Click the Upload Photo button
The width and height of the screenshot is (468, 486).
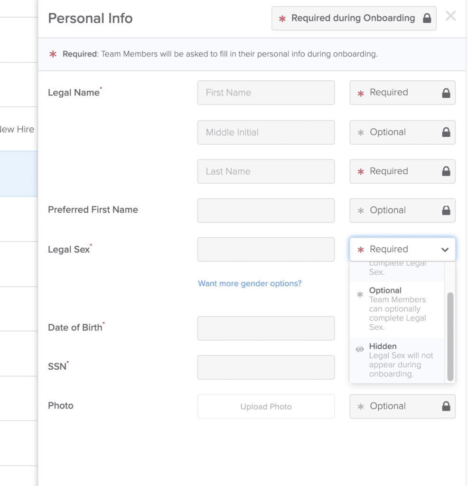(x=266, y=406)
